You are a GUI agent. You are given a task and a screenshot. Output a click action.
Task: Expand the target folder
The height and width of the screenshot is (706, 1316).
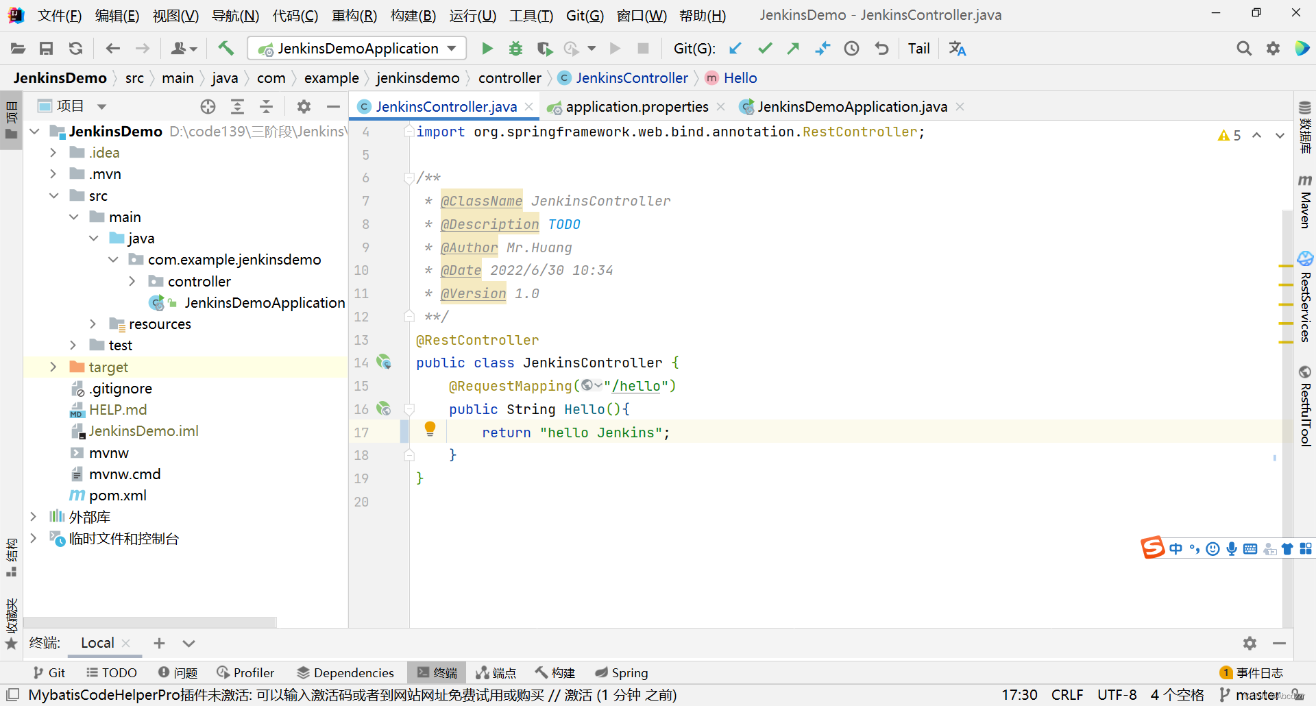pyautogui.click(x=53, y=367)
